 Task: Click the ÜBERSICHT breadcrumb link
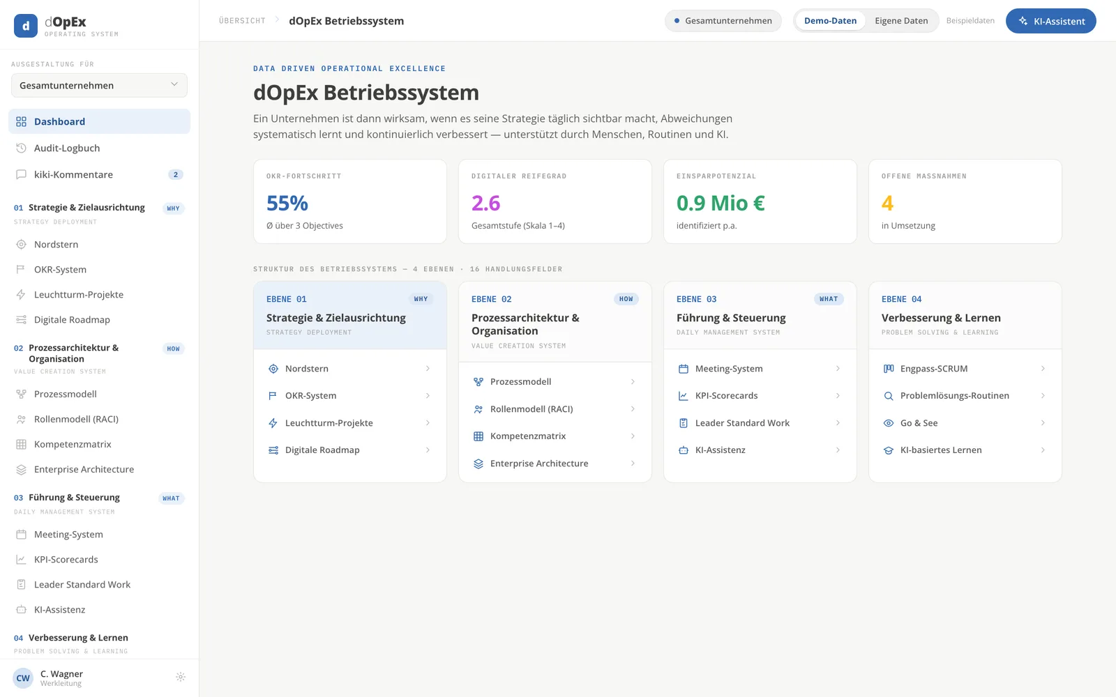242,21
